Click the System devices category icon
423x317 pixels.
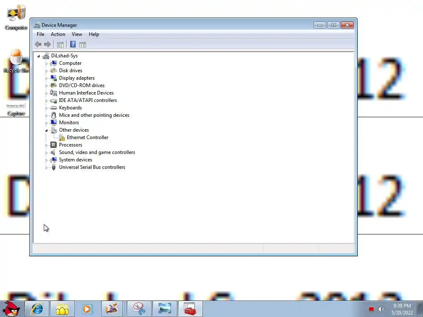click(54, 160)
